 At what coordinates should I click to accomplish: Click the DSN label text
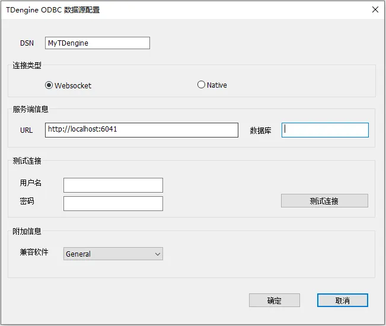pos(27,43)
